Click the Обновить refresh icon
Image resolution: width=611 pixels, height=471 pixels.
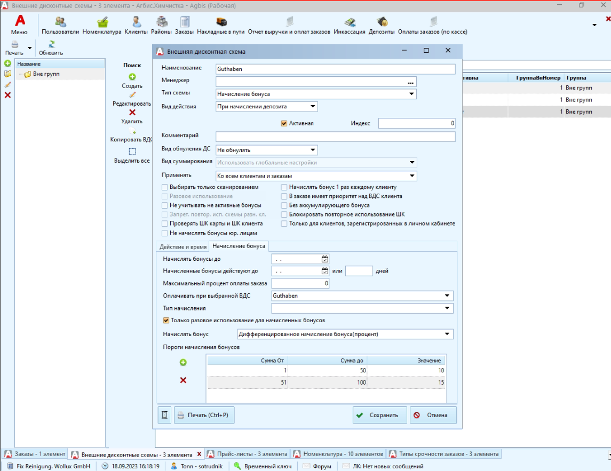click(x=51, y=45)
